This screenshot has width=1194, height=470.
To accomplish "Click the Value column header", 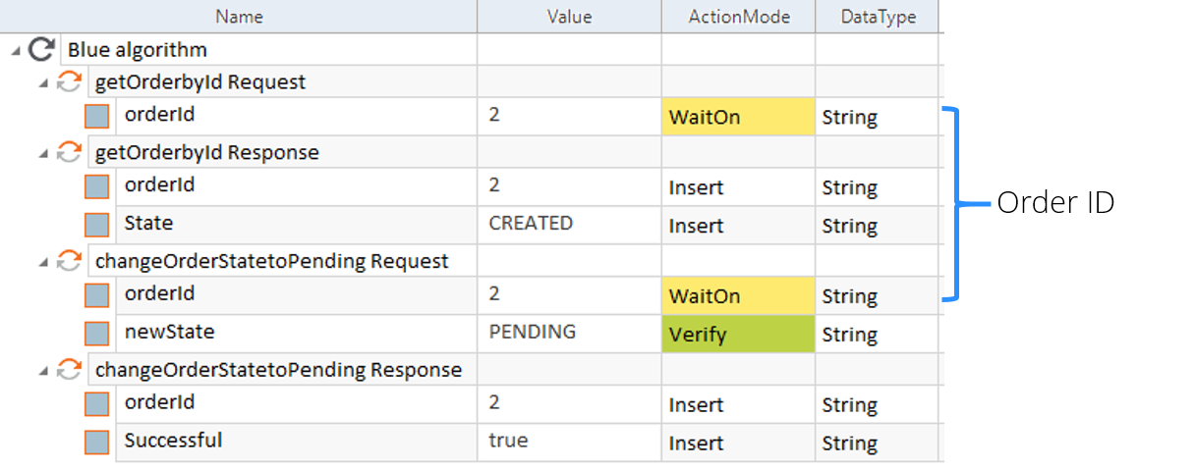I will coord(569,17).
